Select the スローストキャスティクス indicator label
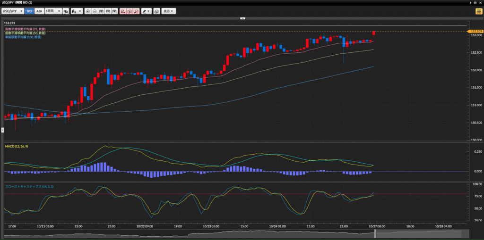Image resolution: width=484 pixels, height=240 pixels. (29, 187)
